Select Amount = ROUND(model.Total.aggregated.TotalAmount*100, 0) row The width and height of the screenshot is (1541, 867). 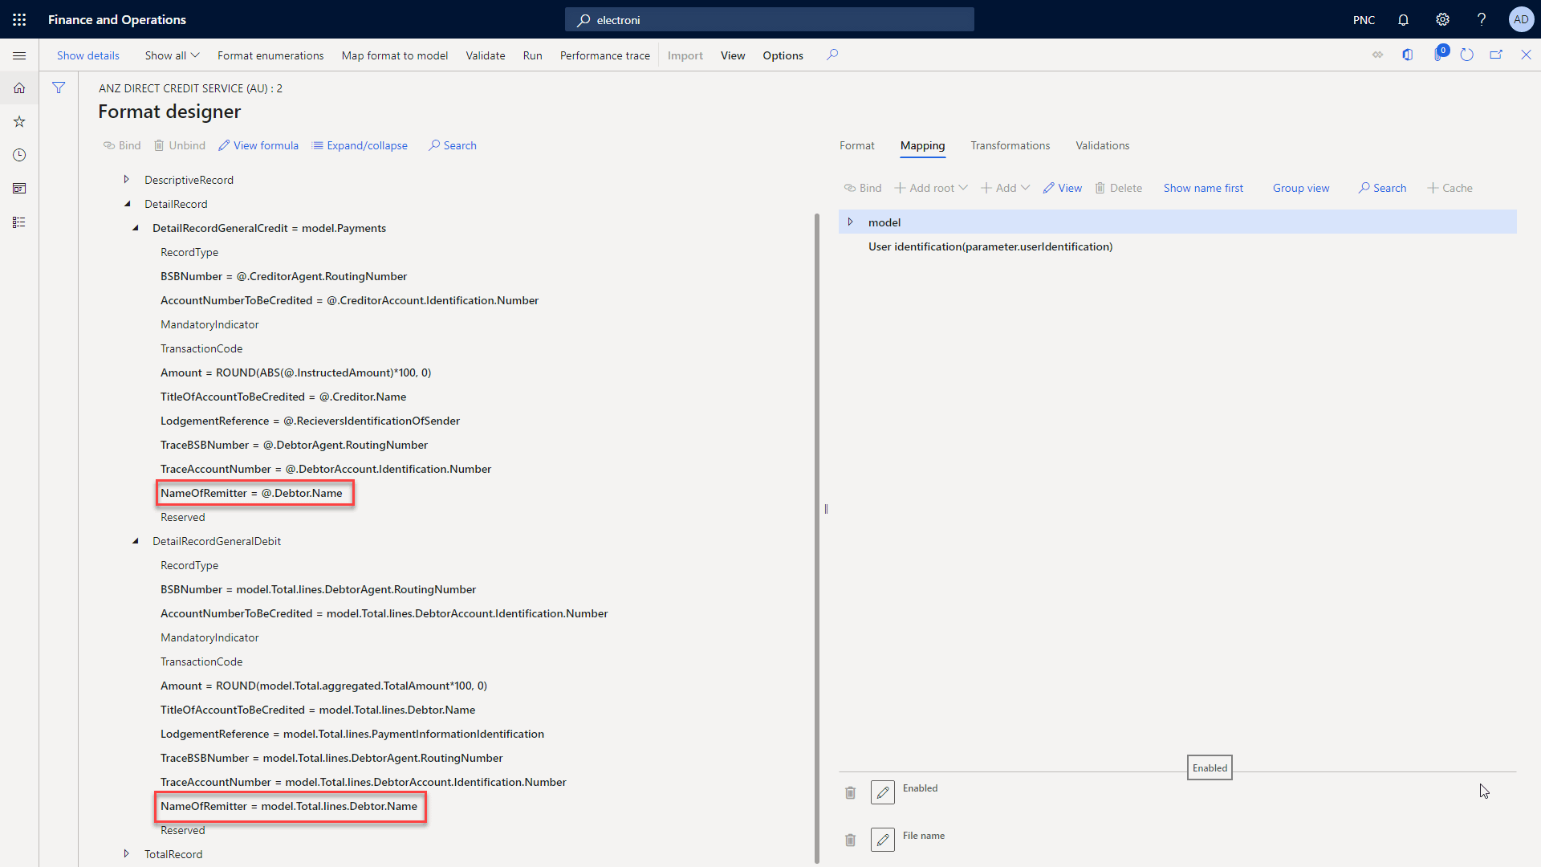323,686
